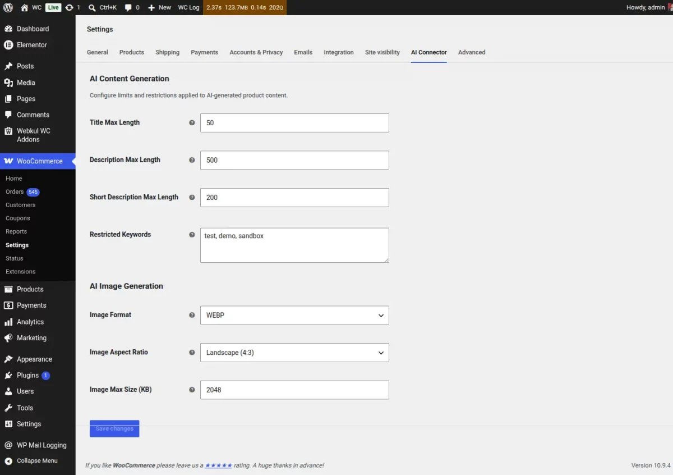This screenshot has width=673, height=475.
Task: Click Howdy, admin account menu
Action: pos(649,7)
